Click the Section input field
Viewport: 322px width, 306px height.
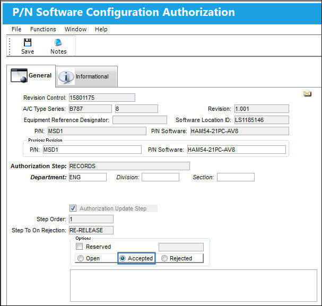[236, 177]
